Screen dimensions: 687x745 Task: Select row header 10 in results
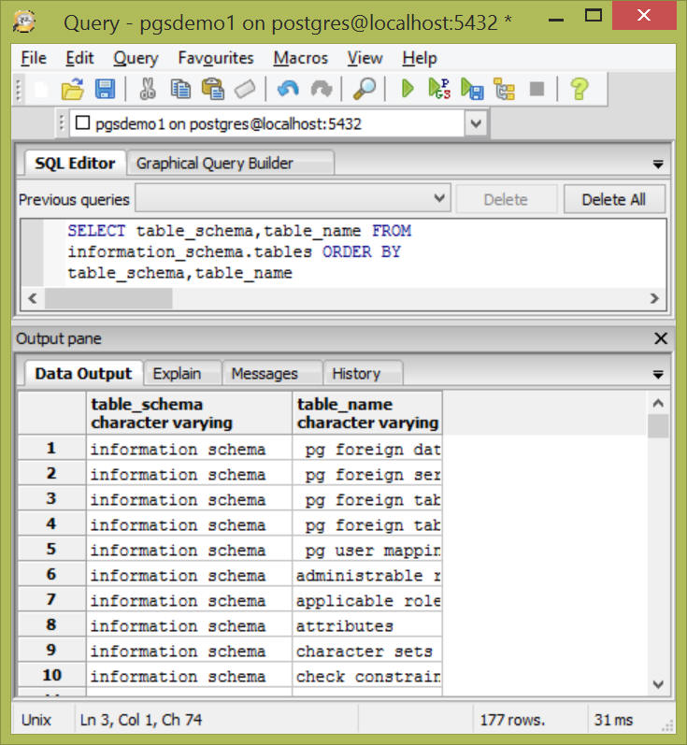[51, 675]
